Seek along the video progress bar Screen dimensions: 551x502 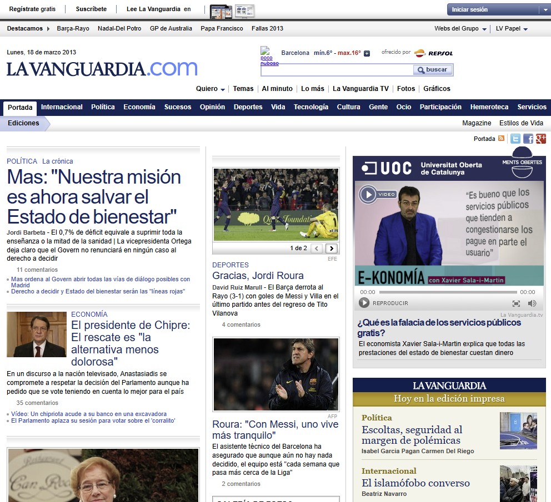(x=448, y=292)
